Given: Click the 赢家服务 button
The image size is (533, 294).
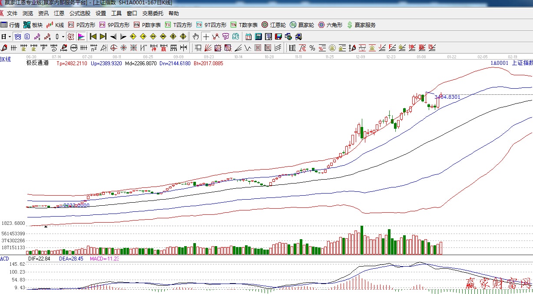Looking at the screenshot, I should (x=361, y=25).
